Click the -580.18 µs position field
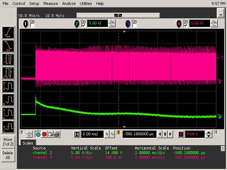The image size is (227, 170). tap(139, 134)
